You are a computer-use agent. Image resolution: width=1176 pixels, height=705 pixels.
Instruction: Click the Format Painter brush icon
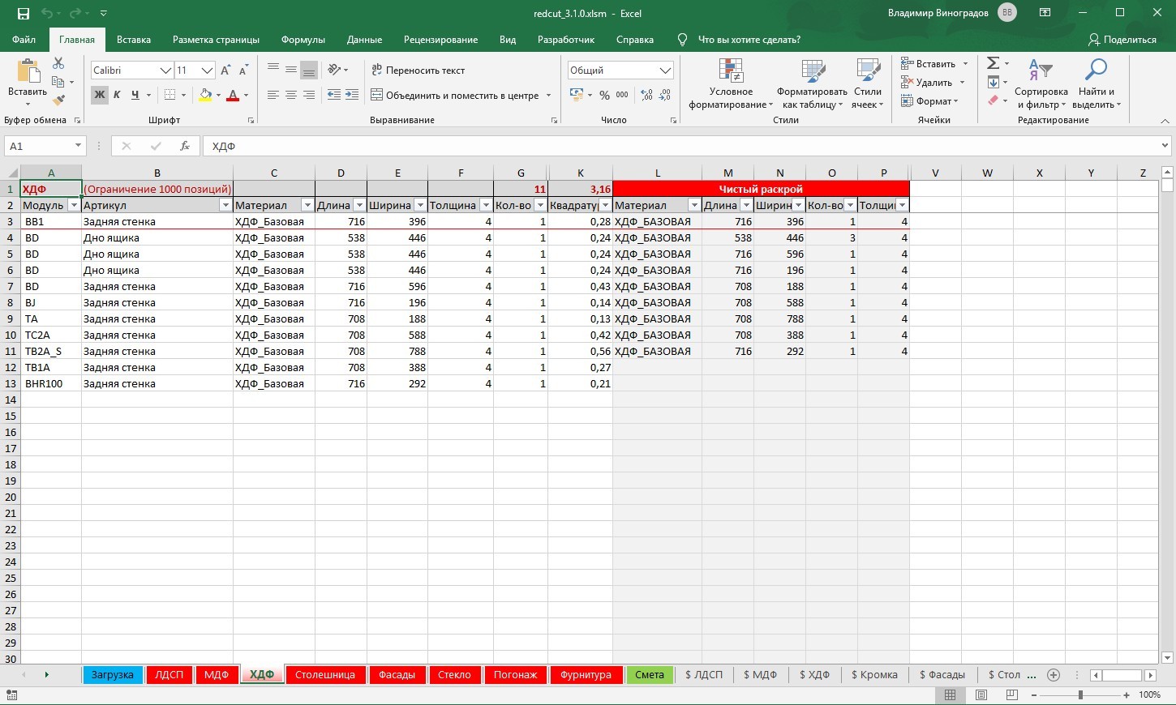pos(58,100)
